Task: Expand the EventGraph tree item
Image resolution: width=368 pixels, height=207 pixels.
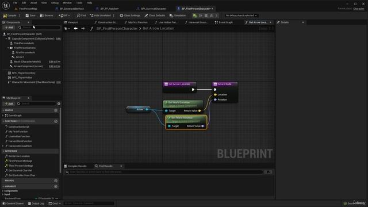Action: (3, 116)
